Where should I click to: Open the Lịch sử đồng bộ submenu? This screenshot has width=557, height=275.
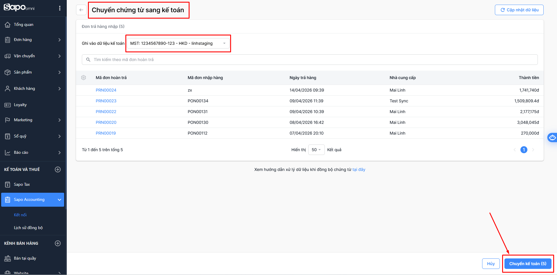point(28,228)
